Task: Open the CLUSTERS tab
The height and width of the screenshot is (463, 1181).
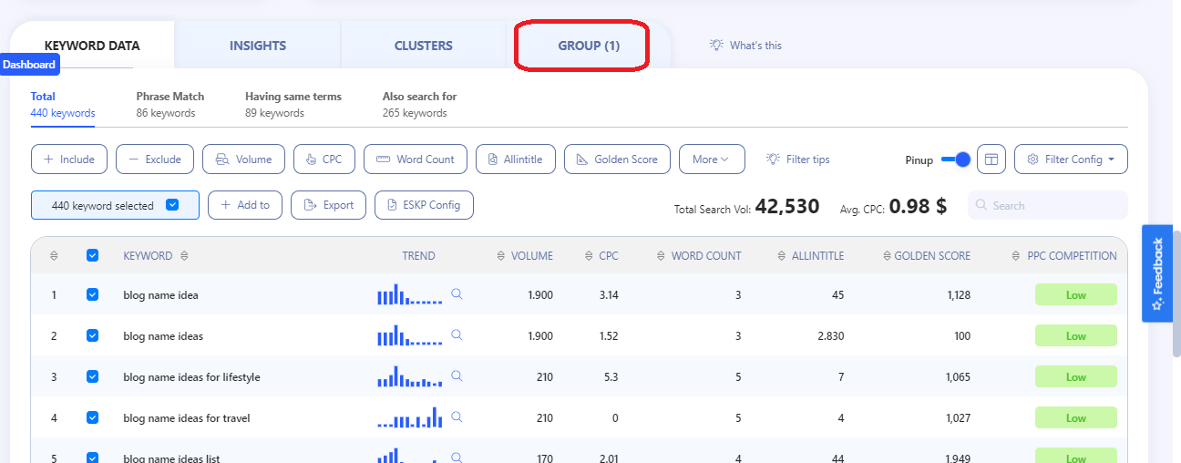Action: coord(423,46)
